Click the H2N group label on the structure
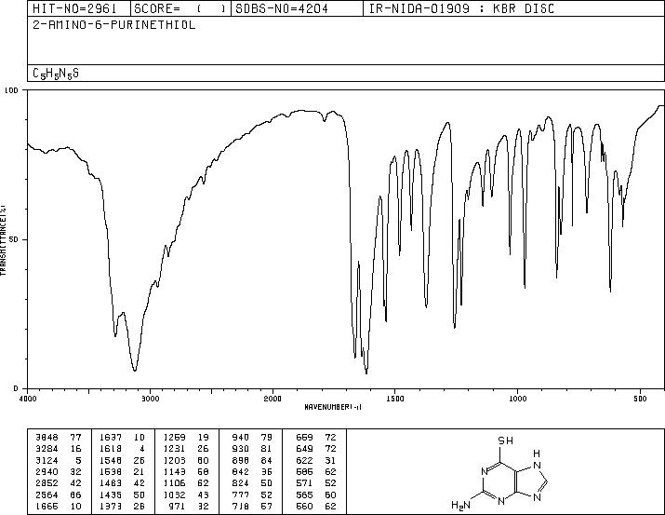Screen dimensions: 665x515 pyautogui.click(x=460, y=506)
